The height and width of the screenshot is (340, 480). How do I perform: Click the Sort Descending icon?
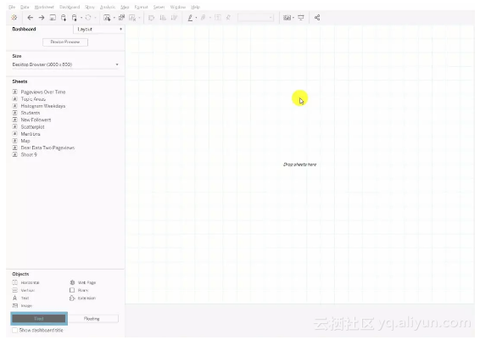[174, 18]
